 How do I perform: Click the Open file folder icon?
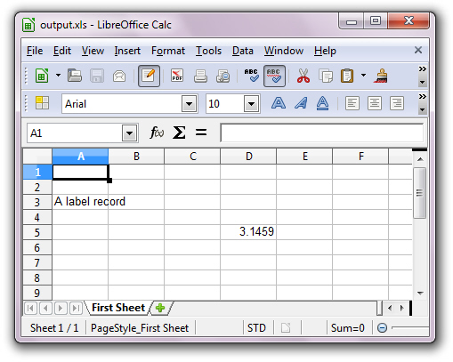tap(75, 76)
